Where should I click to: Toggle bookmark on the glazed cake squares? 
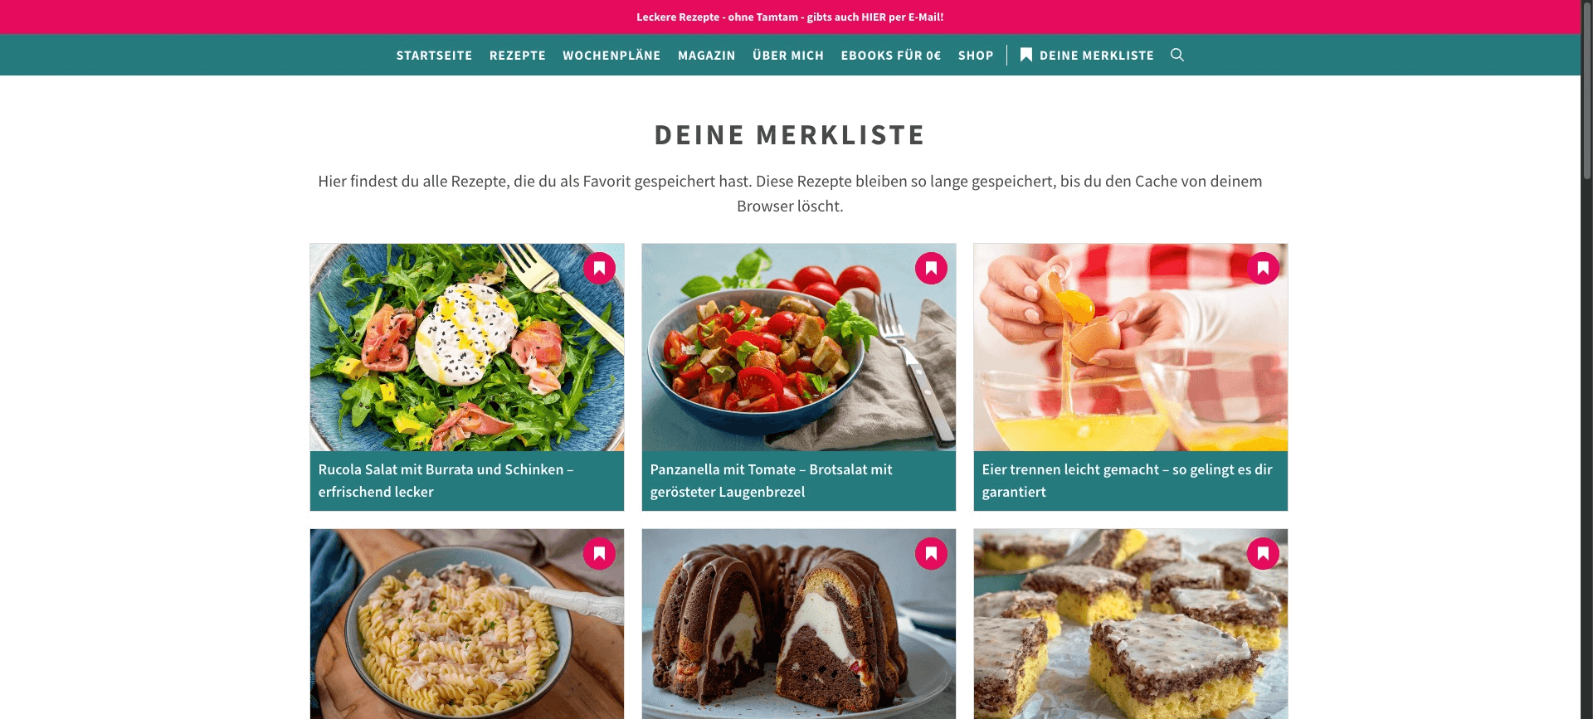1263,553
